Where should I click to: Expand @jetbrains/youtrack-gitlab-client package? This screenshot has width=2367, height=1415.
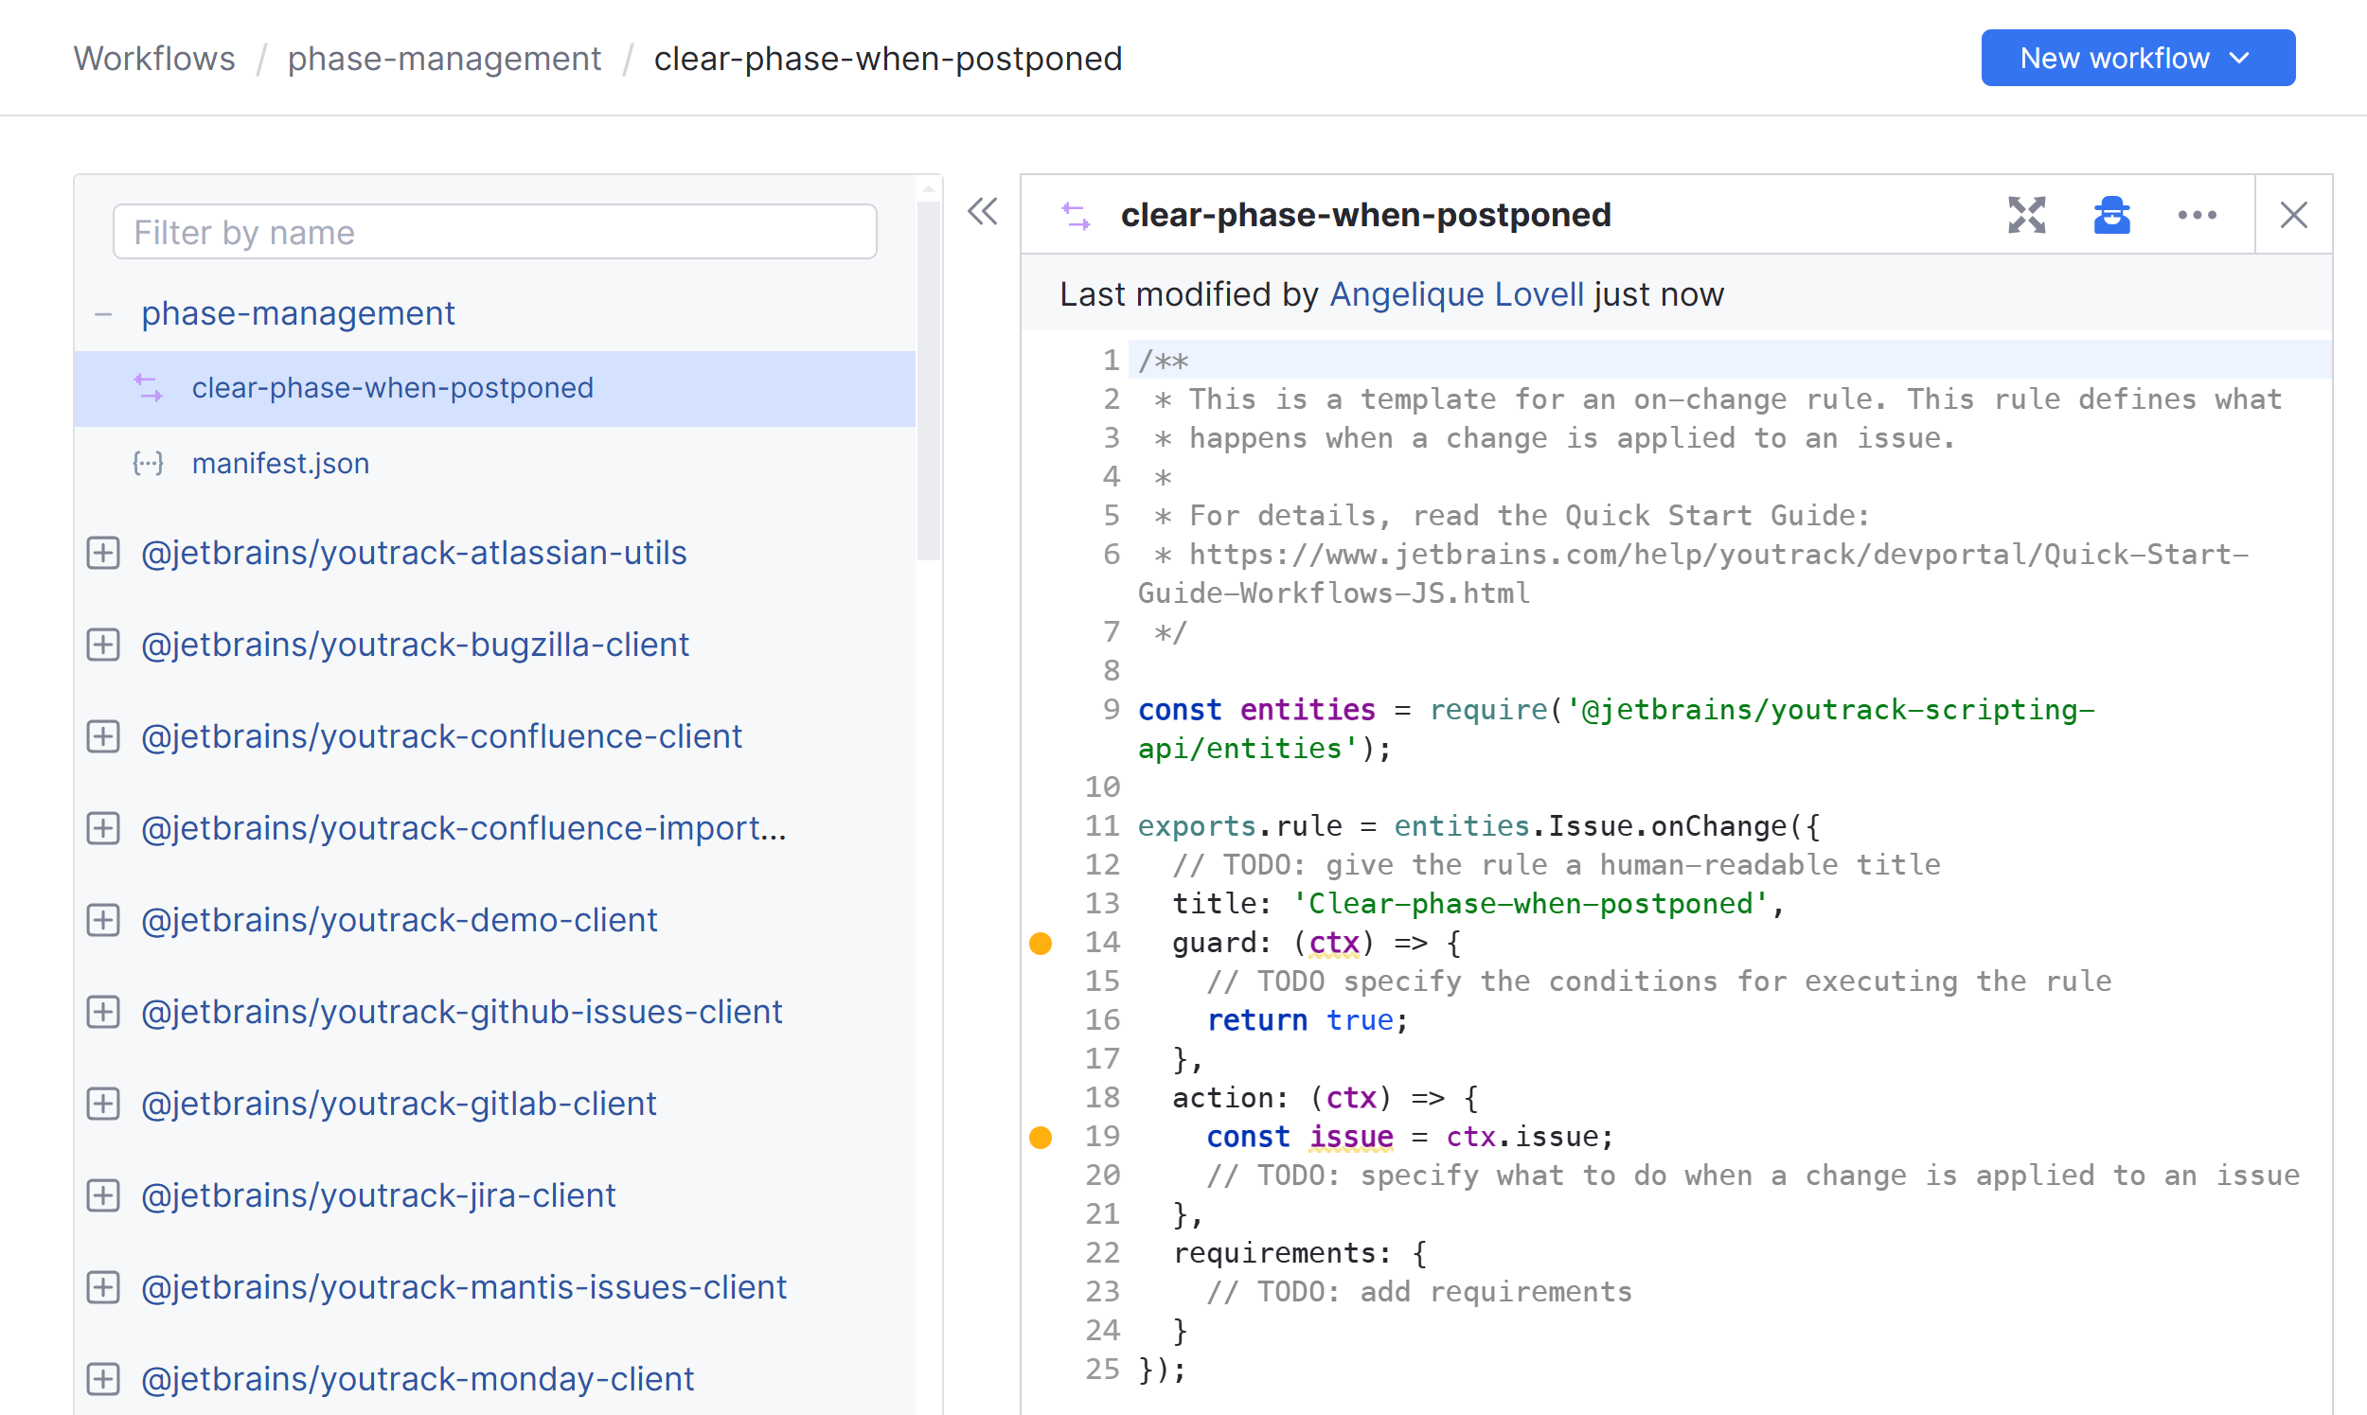click(x=103, y=1104)
